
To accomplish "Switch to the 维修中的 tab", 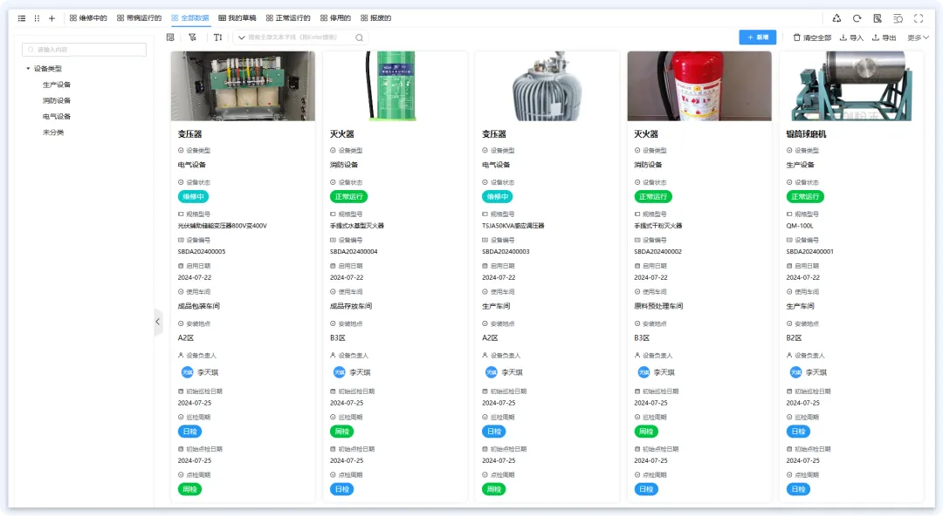I will click(88, 17).
